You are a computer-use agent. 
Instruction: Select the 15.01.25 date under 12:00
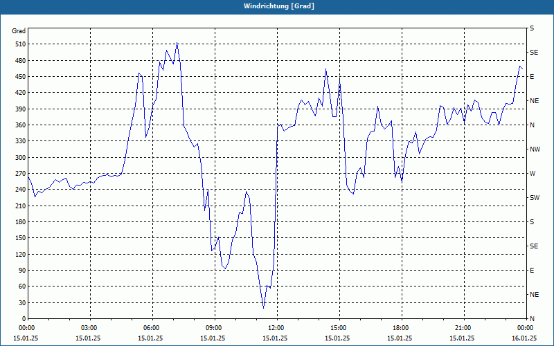(x=275, y=338)
